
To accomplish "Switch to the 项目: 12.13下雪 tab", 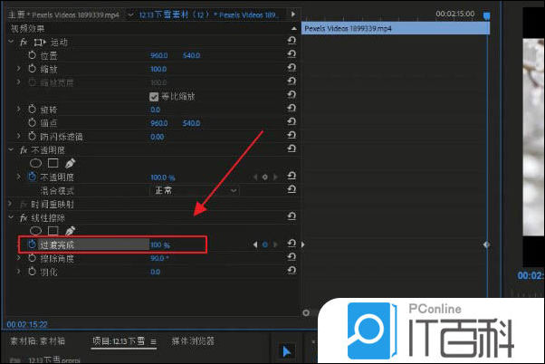I will (x=119, y=341).
